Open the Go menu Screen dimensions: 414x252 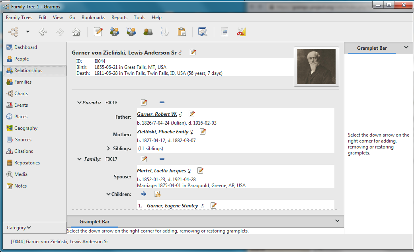(72, 18)
